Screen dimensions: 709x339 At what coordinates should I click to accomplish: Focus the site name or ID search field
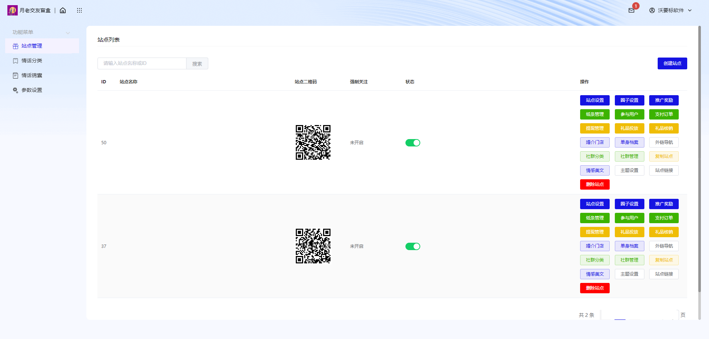pos(142,63)
